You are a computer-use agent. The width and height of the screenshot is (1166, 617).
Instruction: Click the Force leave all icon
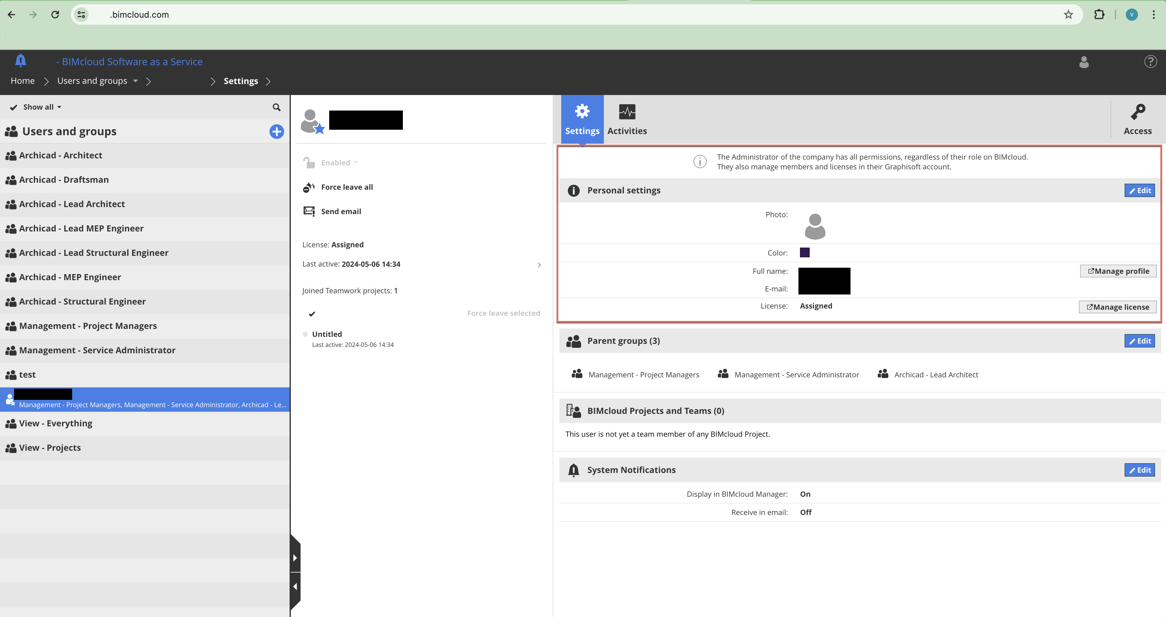pyautogui.click(x=309, y=187)
